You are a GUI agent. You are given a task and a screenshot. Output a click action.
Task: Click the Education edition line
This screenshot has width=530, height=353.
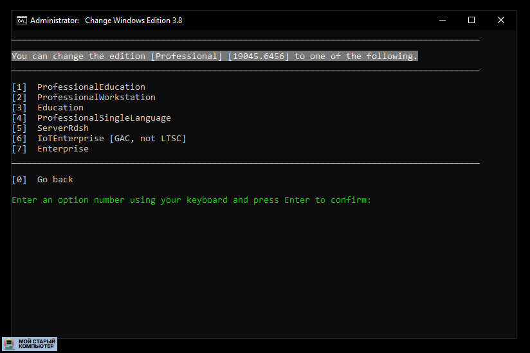60,107
